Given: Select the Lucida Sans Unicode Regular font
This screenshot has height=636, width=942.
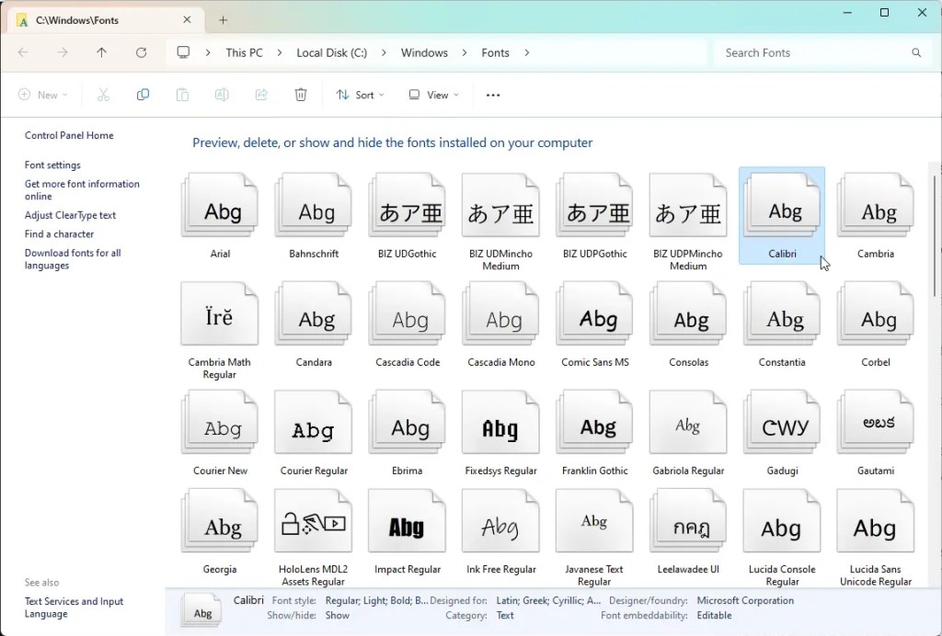Looking at the screenshot, I should pos(876,521).
